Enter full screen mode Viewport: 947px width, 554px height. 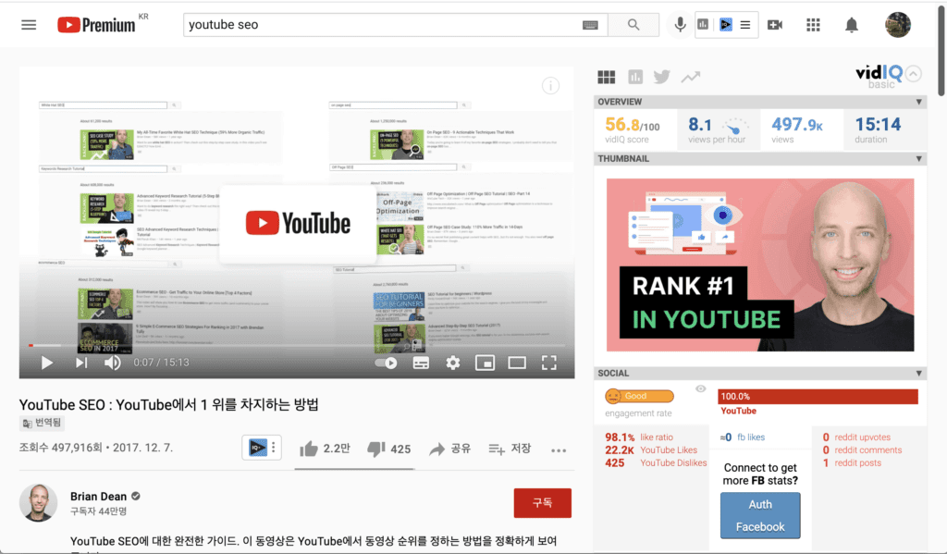click(549, 363)
